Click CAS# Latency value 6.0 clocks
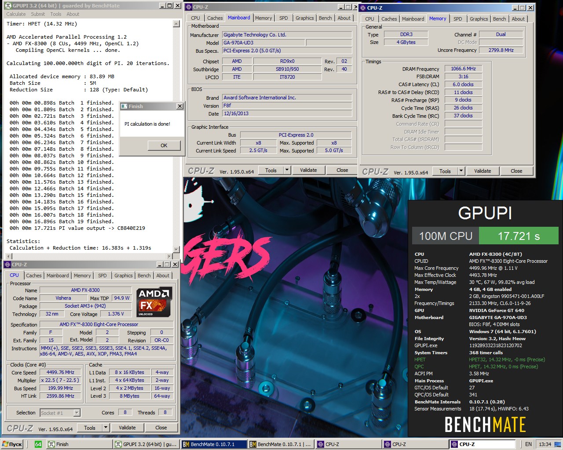563x450 pixels. [463, 84]
